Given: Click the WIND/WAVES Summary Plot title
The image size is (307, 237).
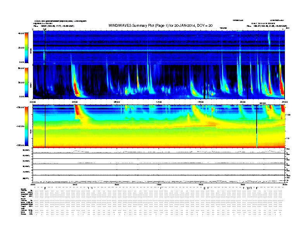Looking at the screenshot, I should pyautogui.click(x=160, y=26).
